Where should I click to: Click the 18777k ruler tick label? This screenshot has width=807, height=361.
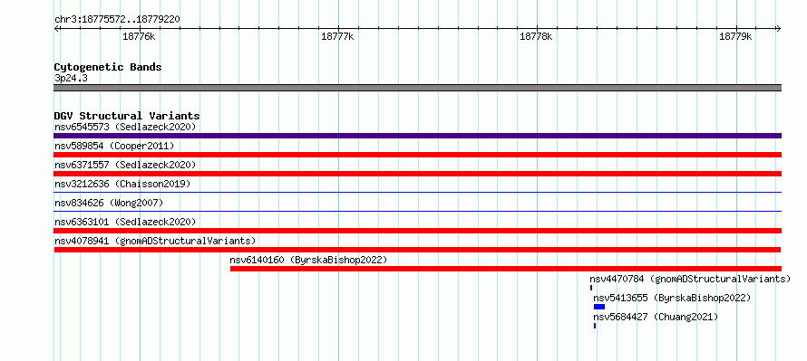(x=337, y=36)
